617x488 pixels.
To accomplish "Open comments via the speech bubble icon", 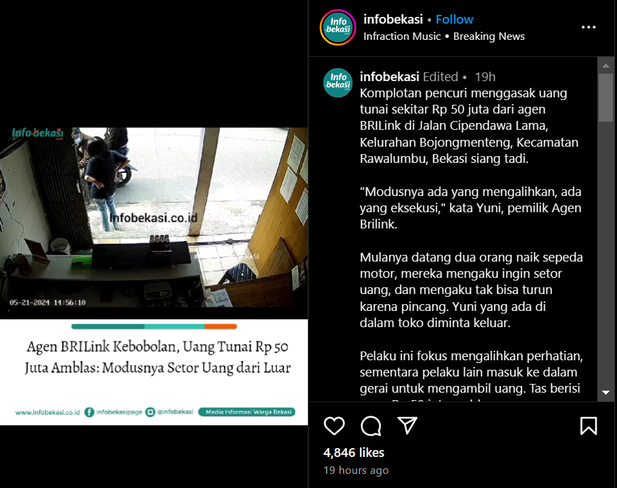I will point(371,426).
